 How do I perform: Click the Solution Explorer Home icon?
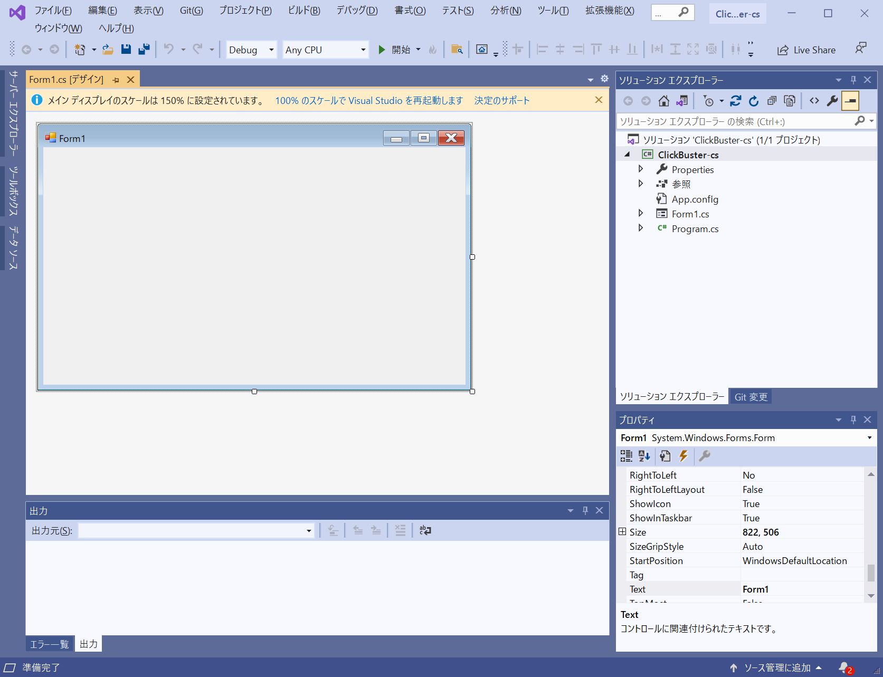pos(664,101)
